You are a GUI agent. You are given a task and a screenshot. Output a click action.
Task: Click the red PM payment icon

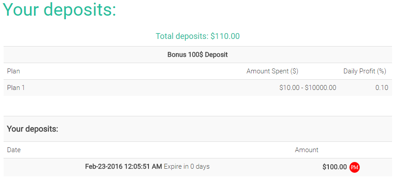click(354, 167)
